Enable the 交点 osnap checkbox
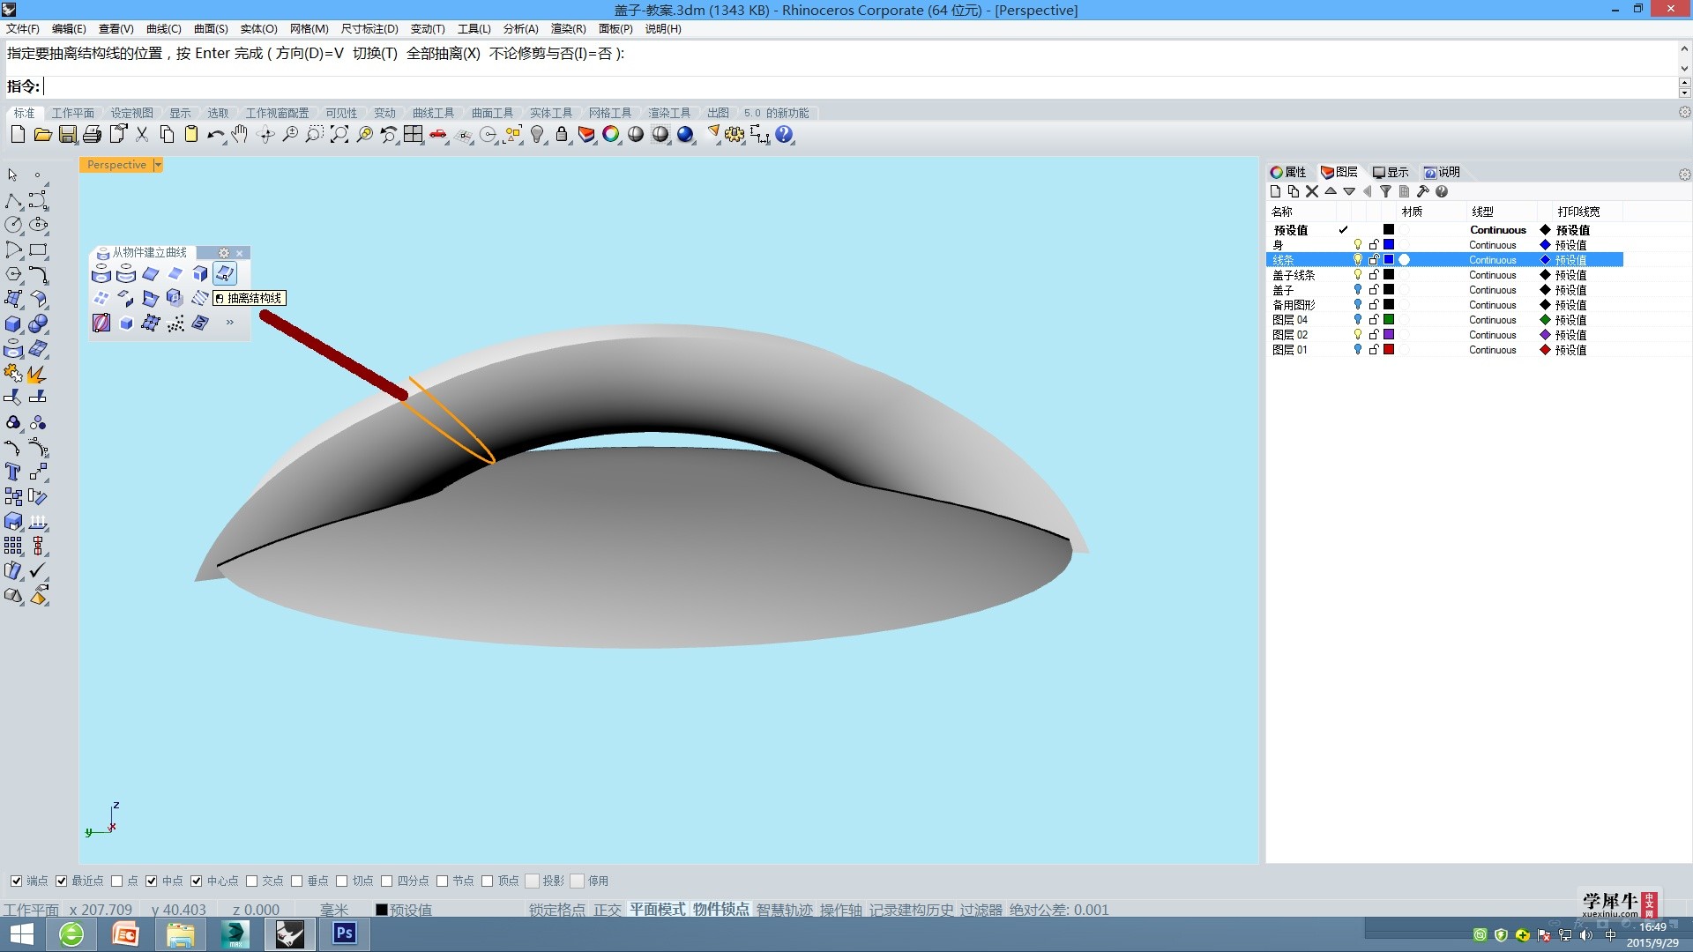The image size is (1693, 952). [x=252, y=881]
